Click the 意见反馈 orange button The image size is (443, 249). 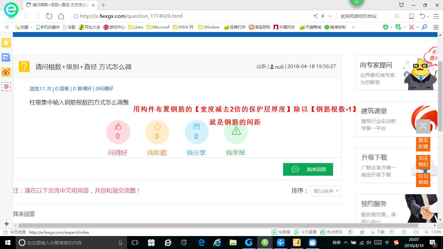(423, 144)
